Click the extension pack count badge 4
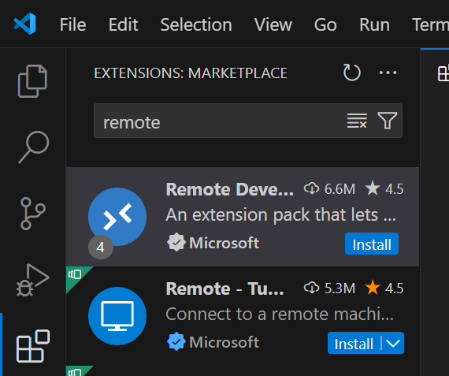This screenshot has width=449, height=376. pyautogui.click(x=101, y=247)
